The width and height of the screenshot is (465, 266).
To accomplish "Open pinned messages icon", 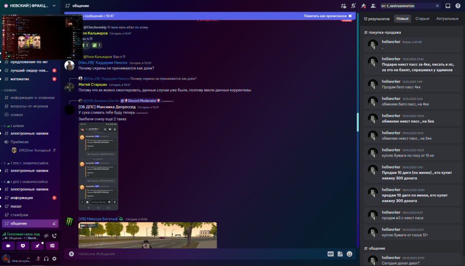I will (363, 6).
